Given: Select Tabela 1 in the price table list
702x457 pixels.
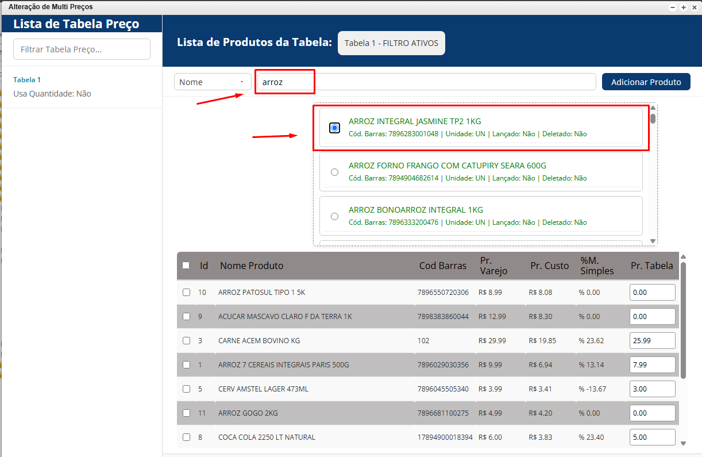Looking at the screenshot, I should point(27,80).
